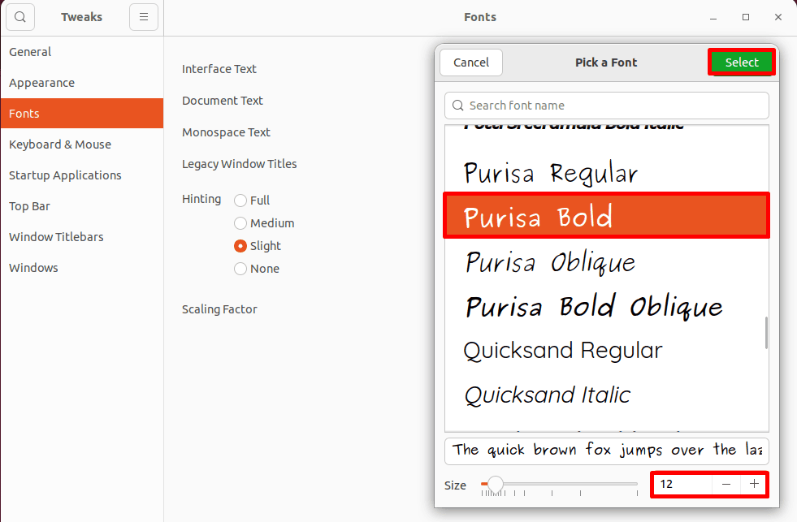The image size is (797, 522).
Task: Enable Medium hinting
Action: click(x=240, y=222)
